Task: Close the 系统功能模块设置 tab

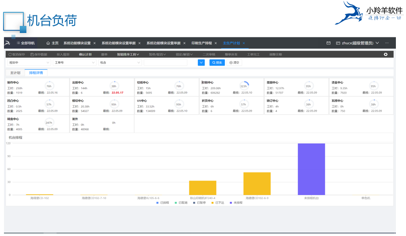Action: 95,43
